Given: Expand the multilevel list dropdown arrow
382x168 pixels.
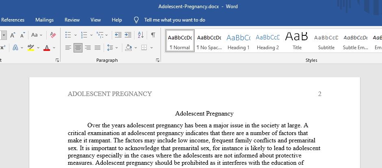Looking at the screenshot, I should (x=106, y=35).
